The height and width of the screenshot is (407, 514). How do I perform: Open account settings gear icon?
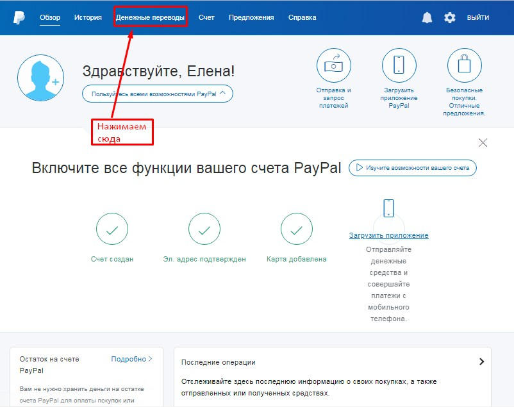click(x=449, y=17)
